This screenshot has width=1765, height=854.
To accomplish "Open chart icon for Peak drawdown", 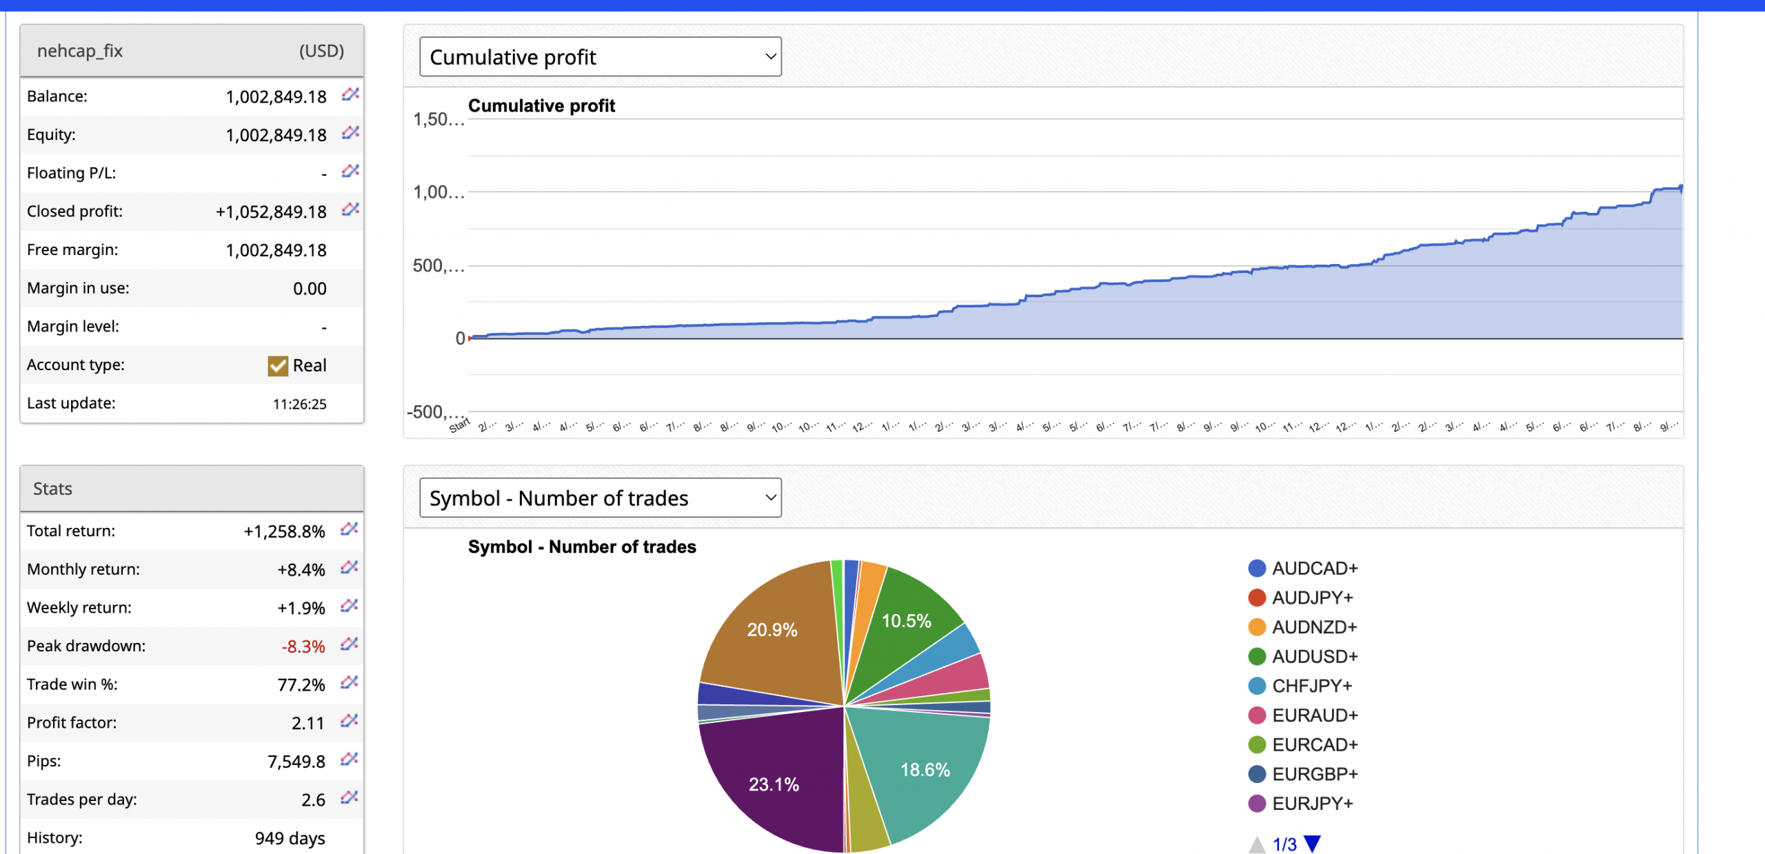I will [x=349, y=644].
